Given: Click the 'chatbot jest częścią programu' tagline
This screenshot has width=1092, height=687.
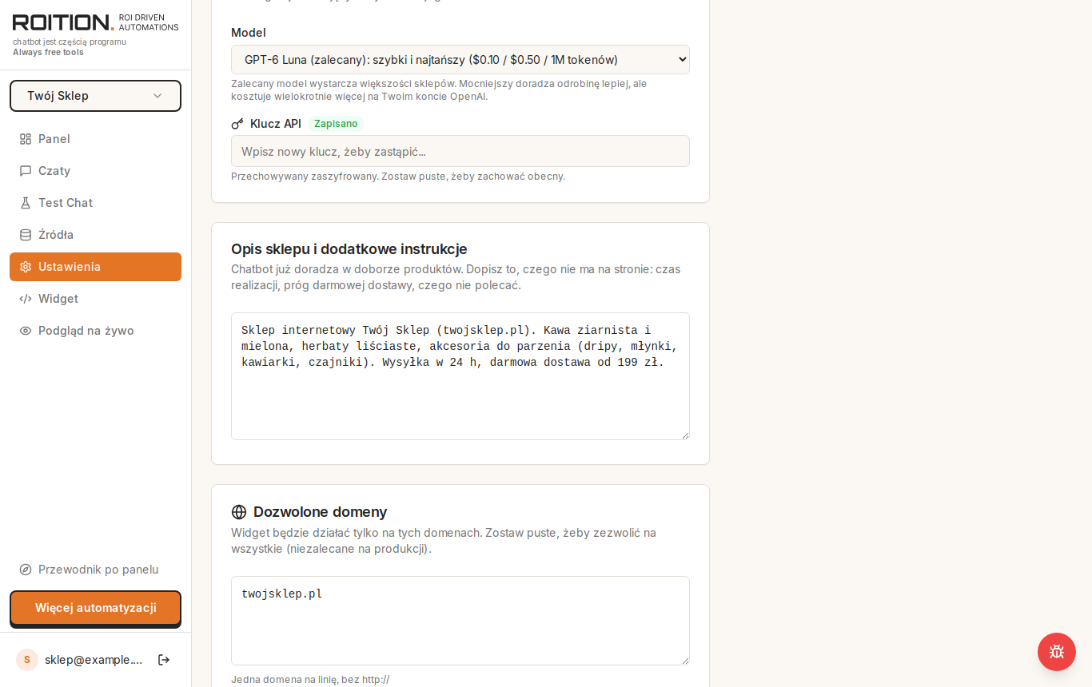Looking at the screenshot, I should point(70,42).
